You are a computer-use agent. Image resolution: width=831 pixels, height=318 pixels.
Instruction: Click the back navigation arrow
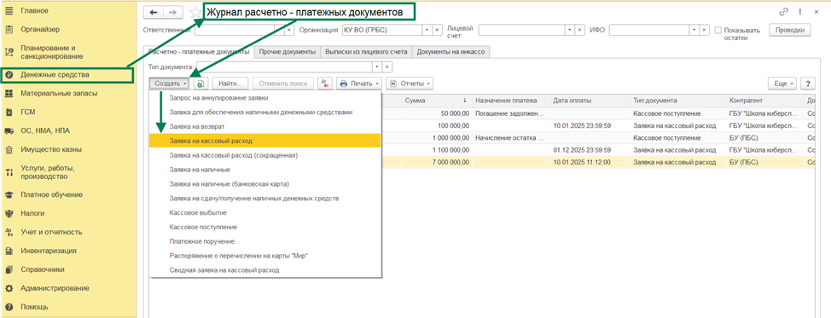click(154, 12)
